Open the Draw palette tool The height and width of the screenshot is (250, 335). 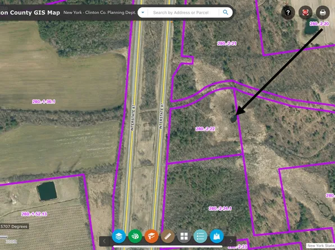135,236
